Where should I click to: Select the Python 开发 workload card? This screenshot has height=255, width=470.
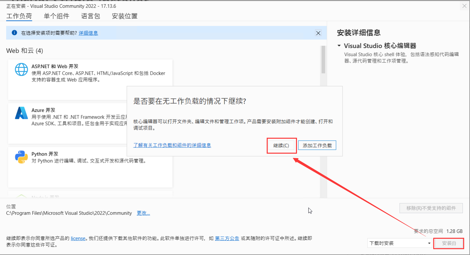click(90, 167)
